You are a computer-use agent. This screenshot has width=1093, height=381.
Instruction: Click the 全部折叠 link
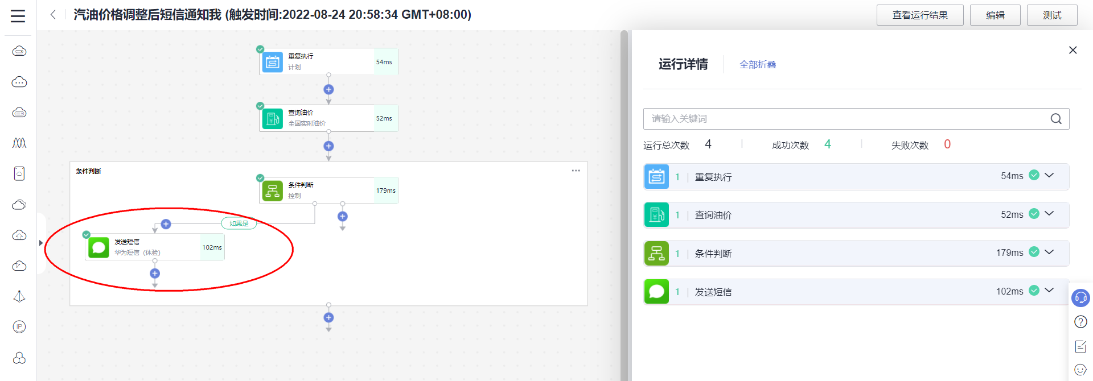(758, 65)
